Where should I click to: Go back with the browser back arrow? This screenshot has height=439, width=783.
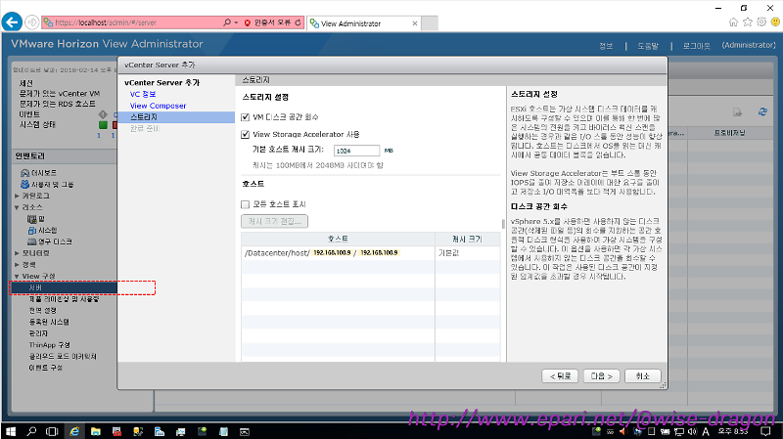[x=12, y=22]
